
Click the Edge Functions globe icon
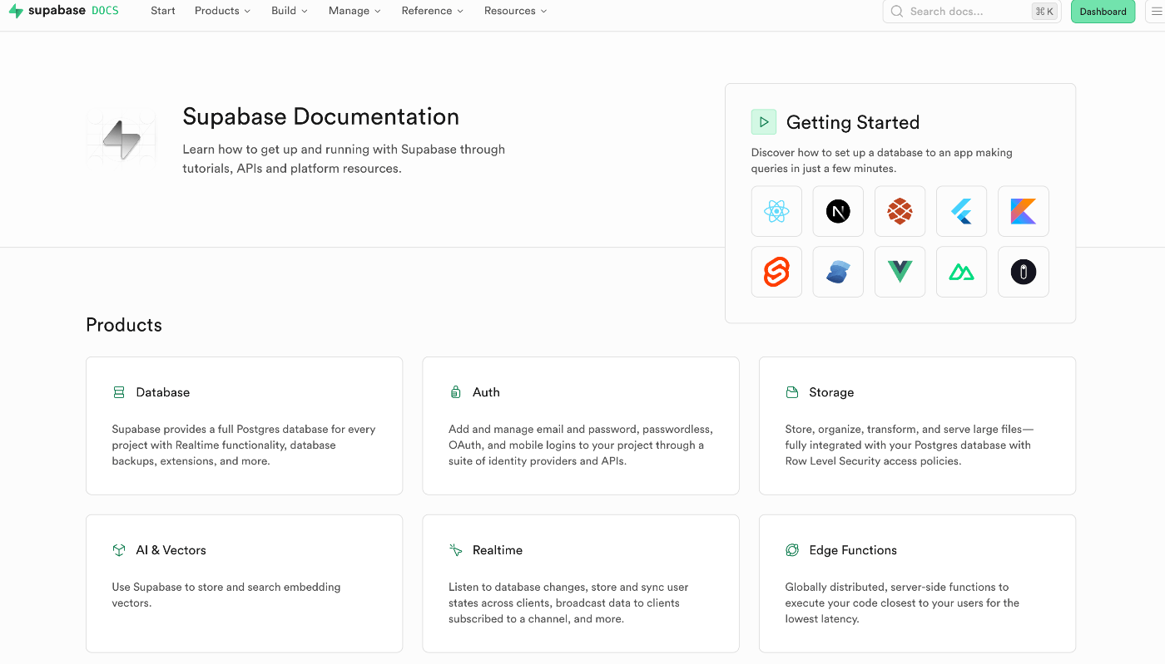792,550
